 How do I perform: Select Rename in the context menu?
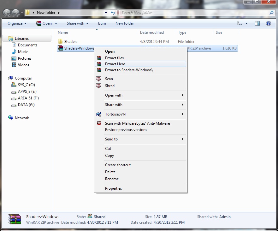(x=141, y=179)
